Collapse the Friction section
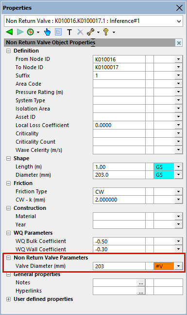The image size is (187, 315). pyautogui.click(x=8, y=183)
